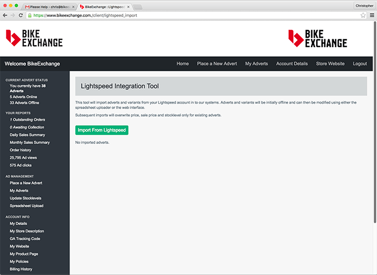
Task: Log out using the Logout link
Action: pos(360,63)
